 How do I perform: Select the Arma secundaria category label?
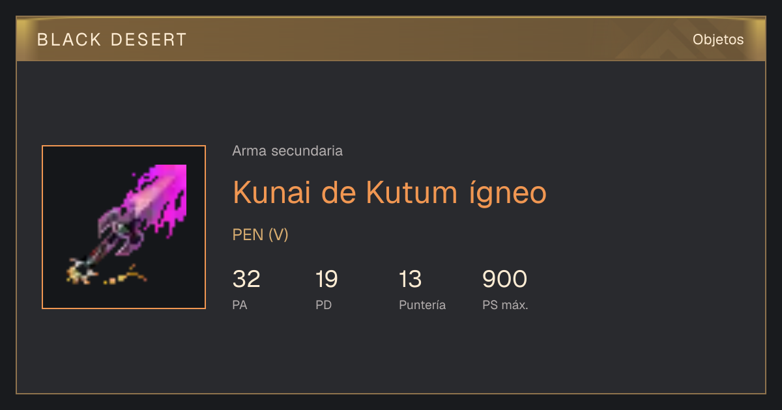pos(287,151)
